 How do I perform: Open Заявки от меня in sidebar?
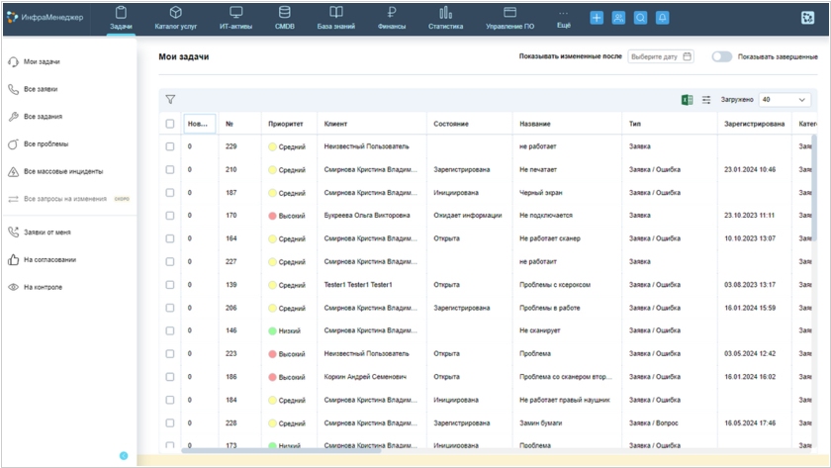40,233
